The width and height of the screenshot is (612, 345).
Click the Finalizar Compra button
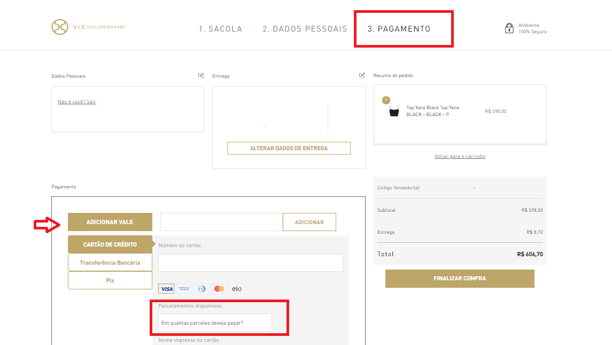click(460, 279)
